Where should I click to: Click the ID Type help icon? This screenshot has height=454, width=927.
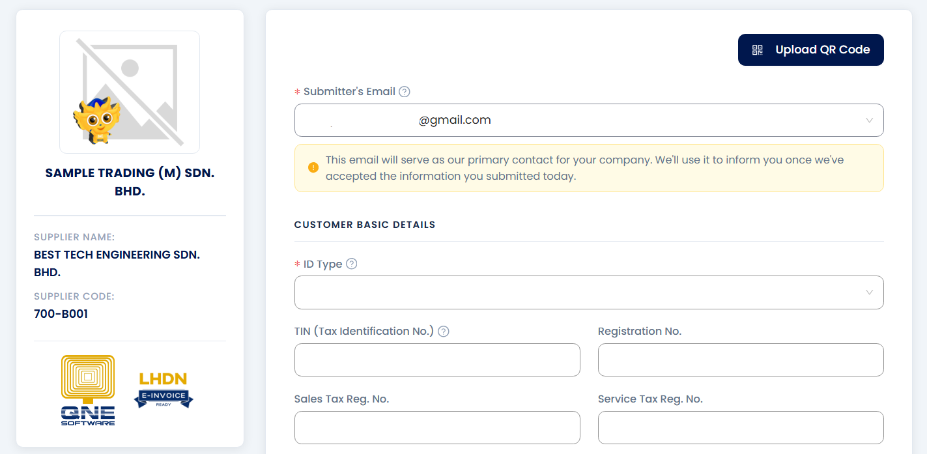[352, 264]
